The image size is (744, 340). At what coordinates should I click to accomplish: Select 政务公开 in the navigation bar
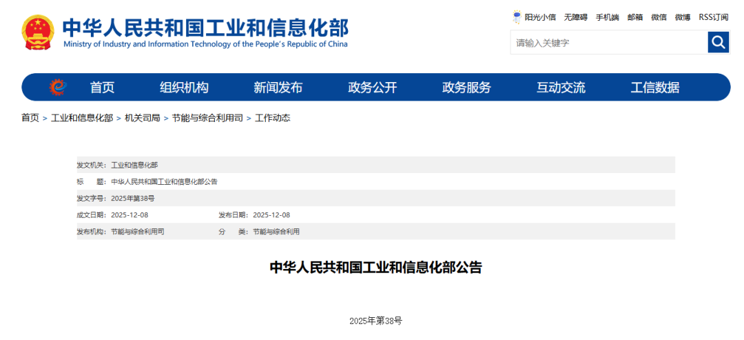coord(372,88)
